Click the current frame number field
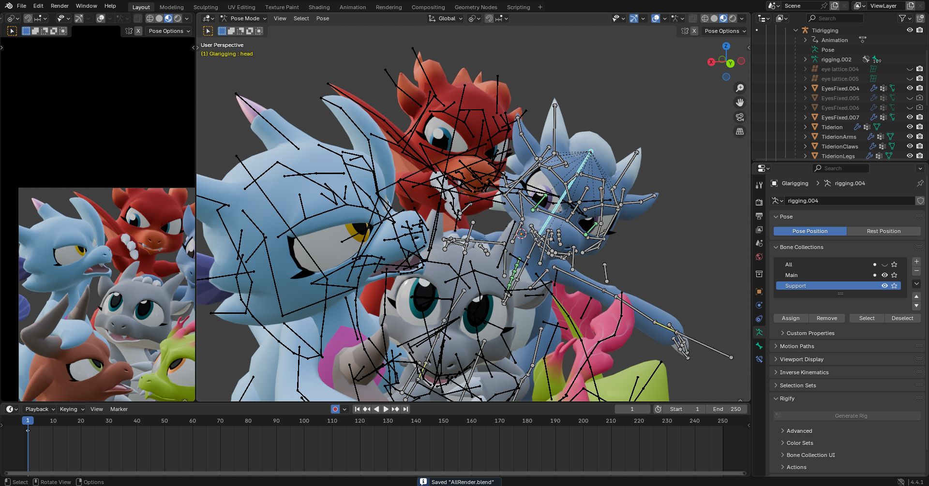Screen dimensions: 929x486 pos(632,409)
